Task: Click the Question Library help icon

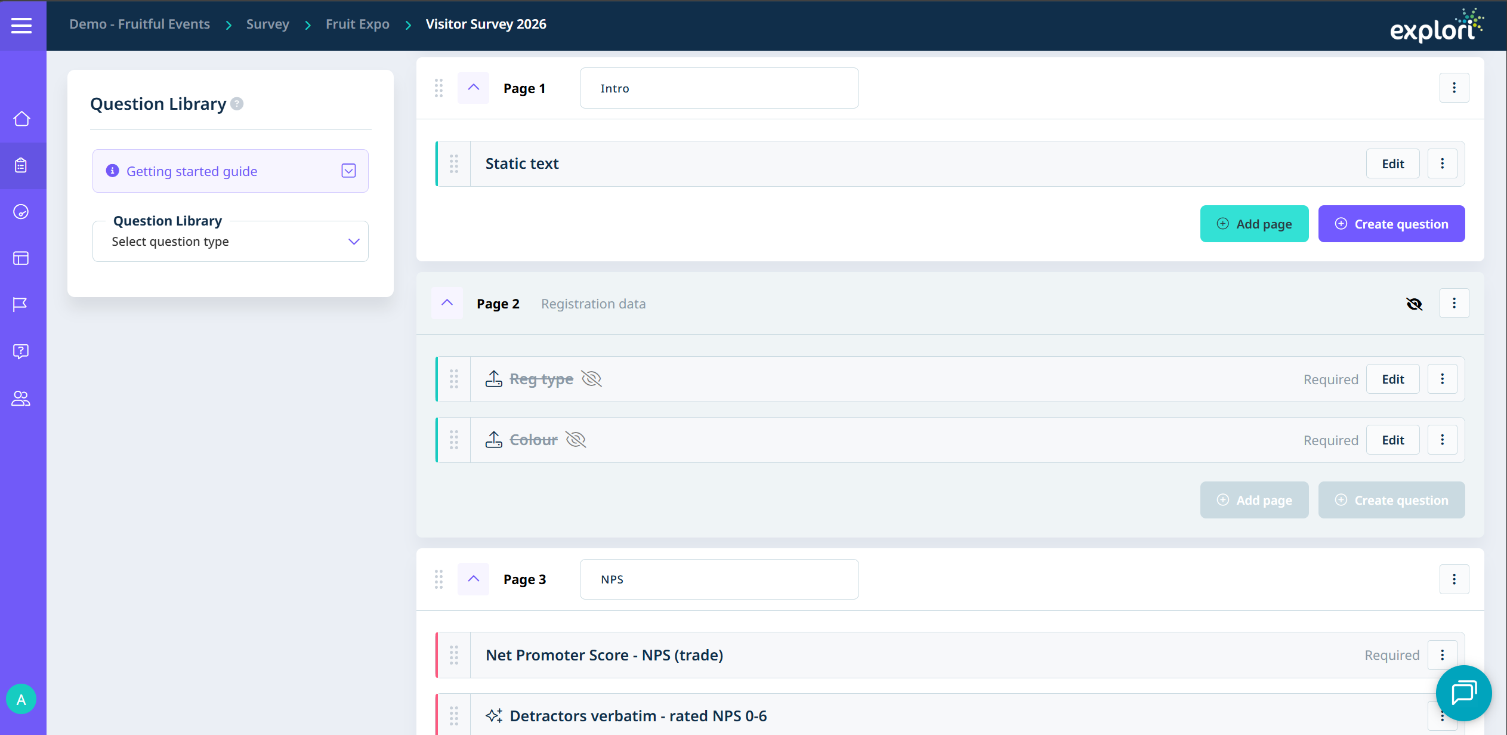Action: coord(237,104)
